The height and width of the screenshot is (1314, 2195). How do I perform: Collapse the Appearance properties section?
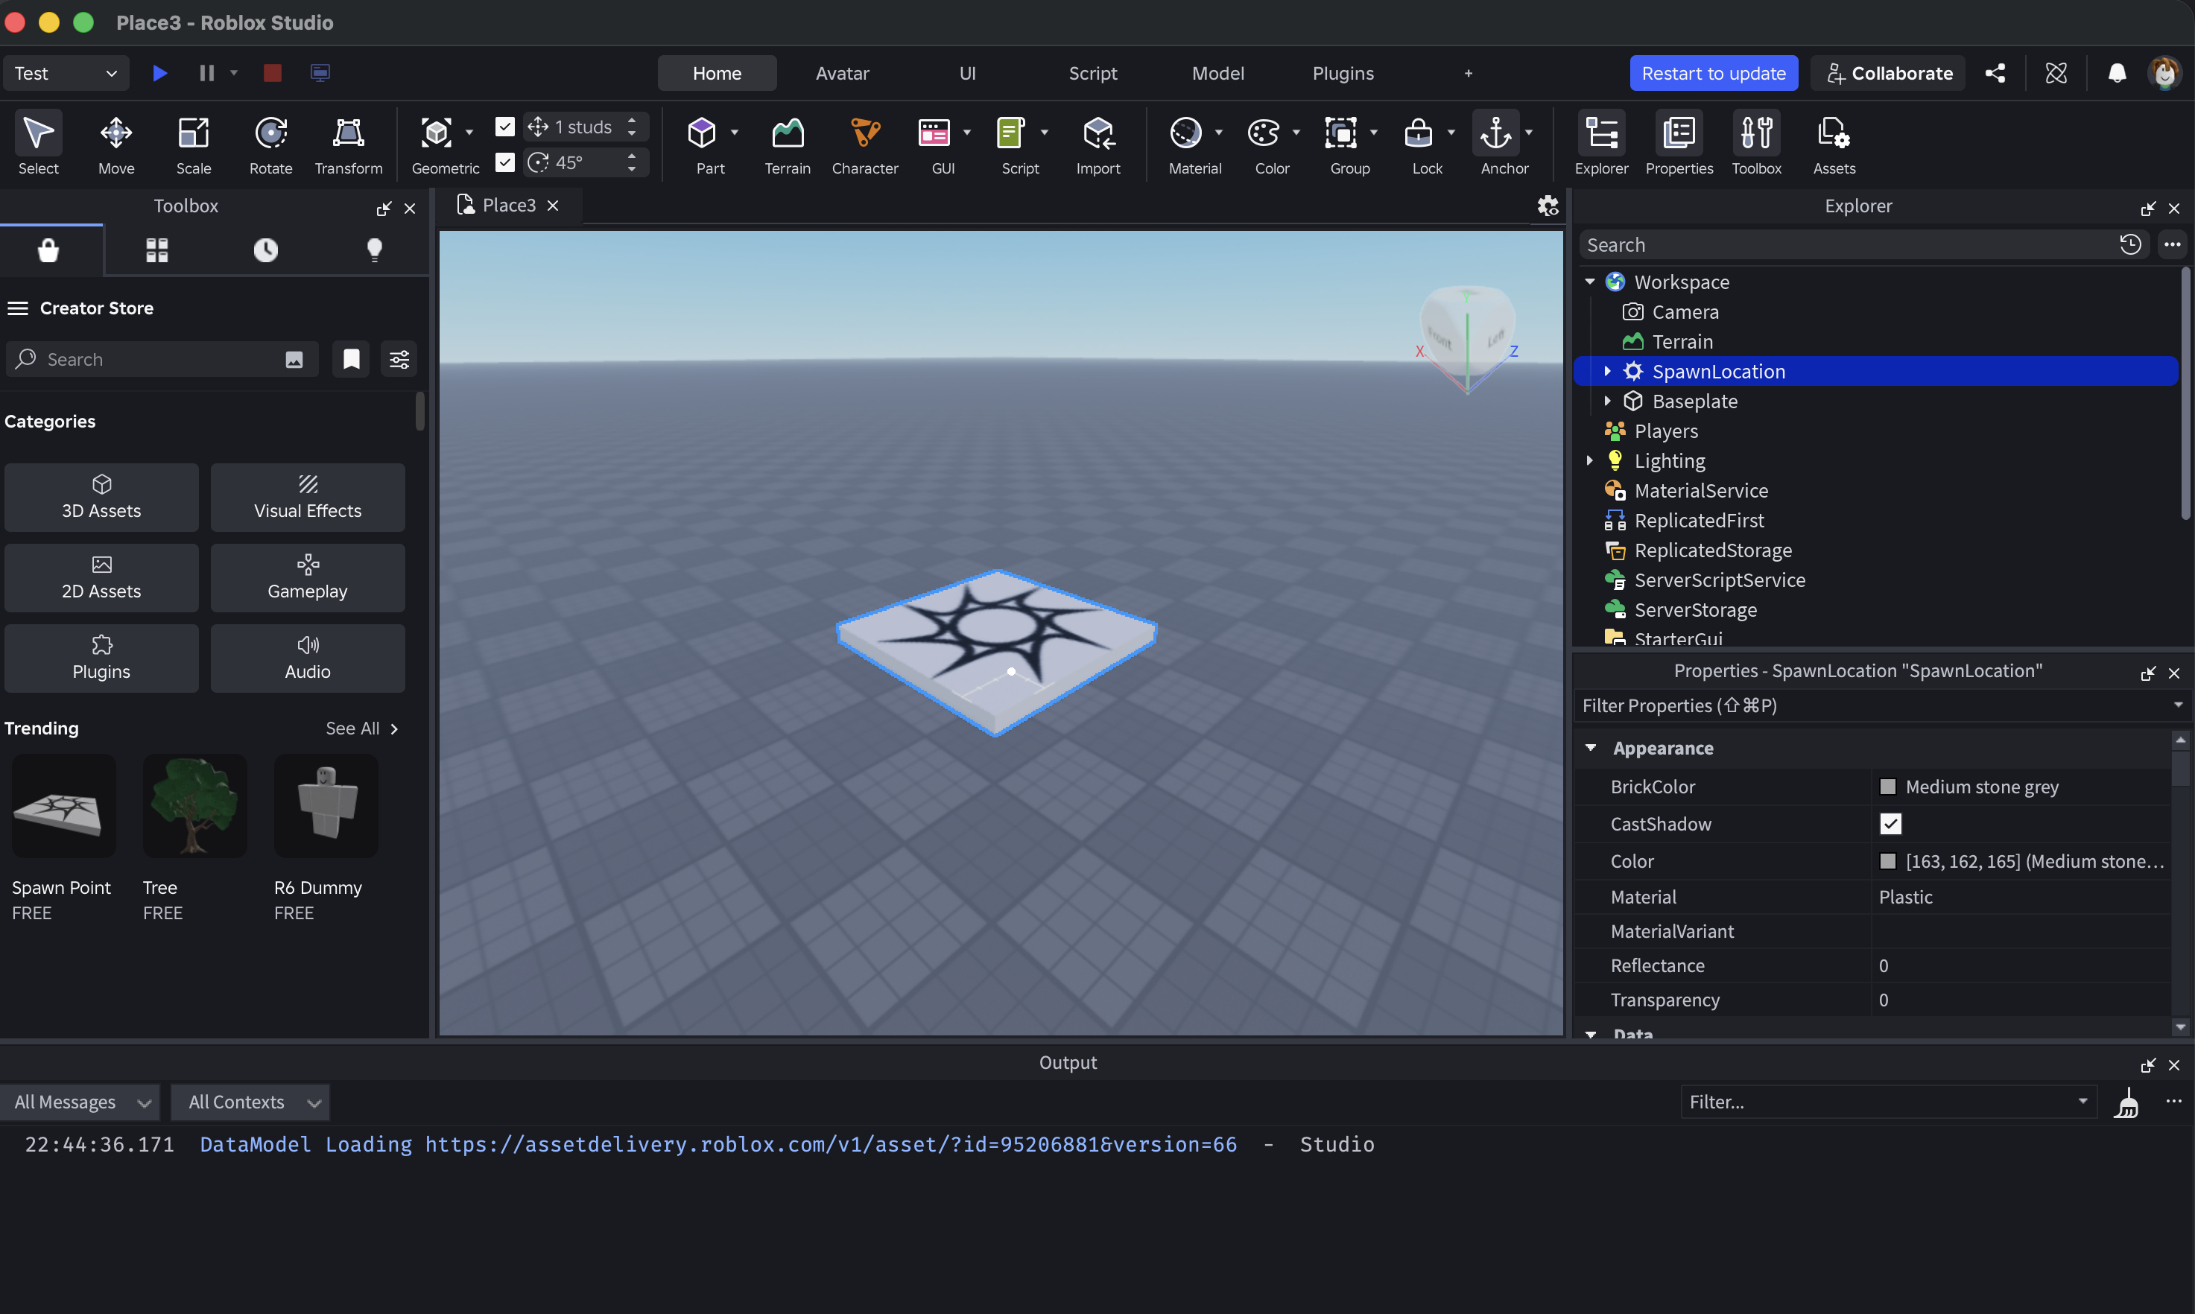pyautogui.click(x=1590, y=748)
